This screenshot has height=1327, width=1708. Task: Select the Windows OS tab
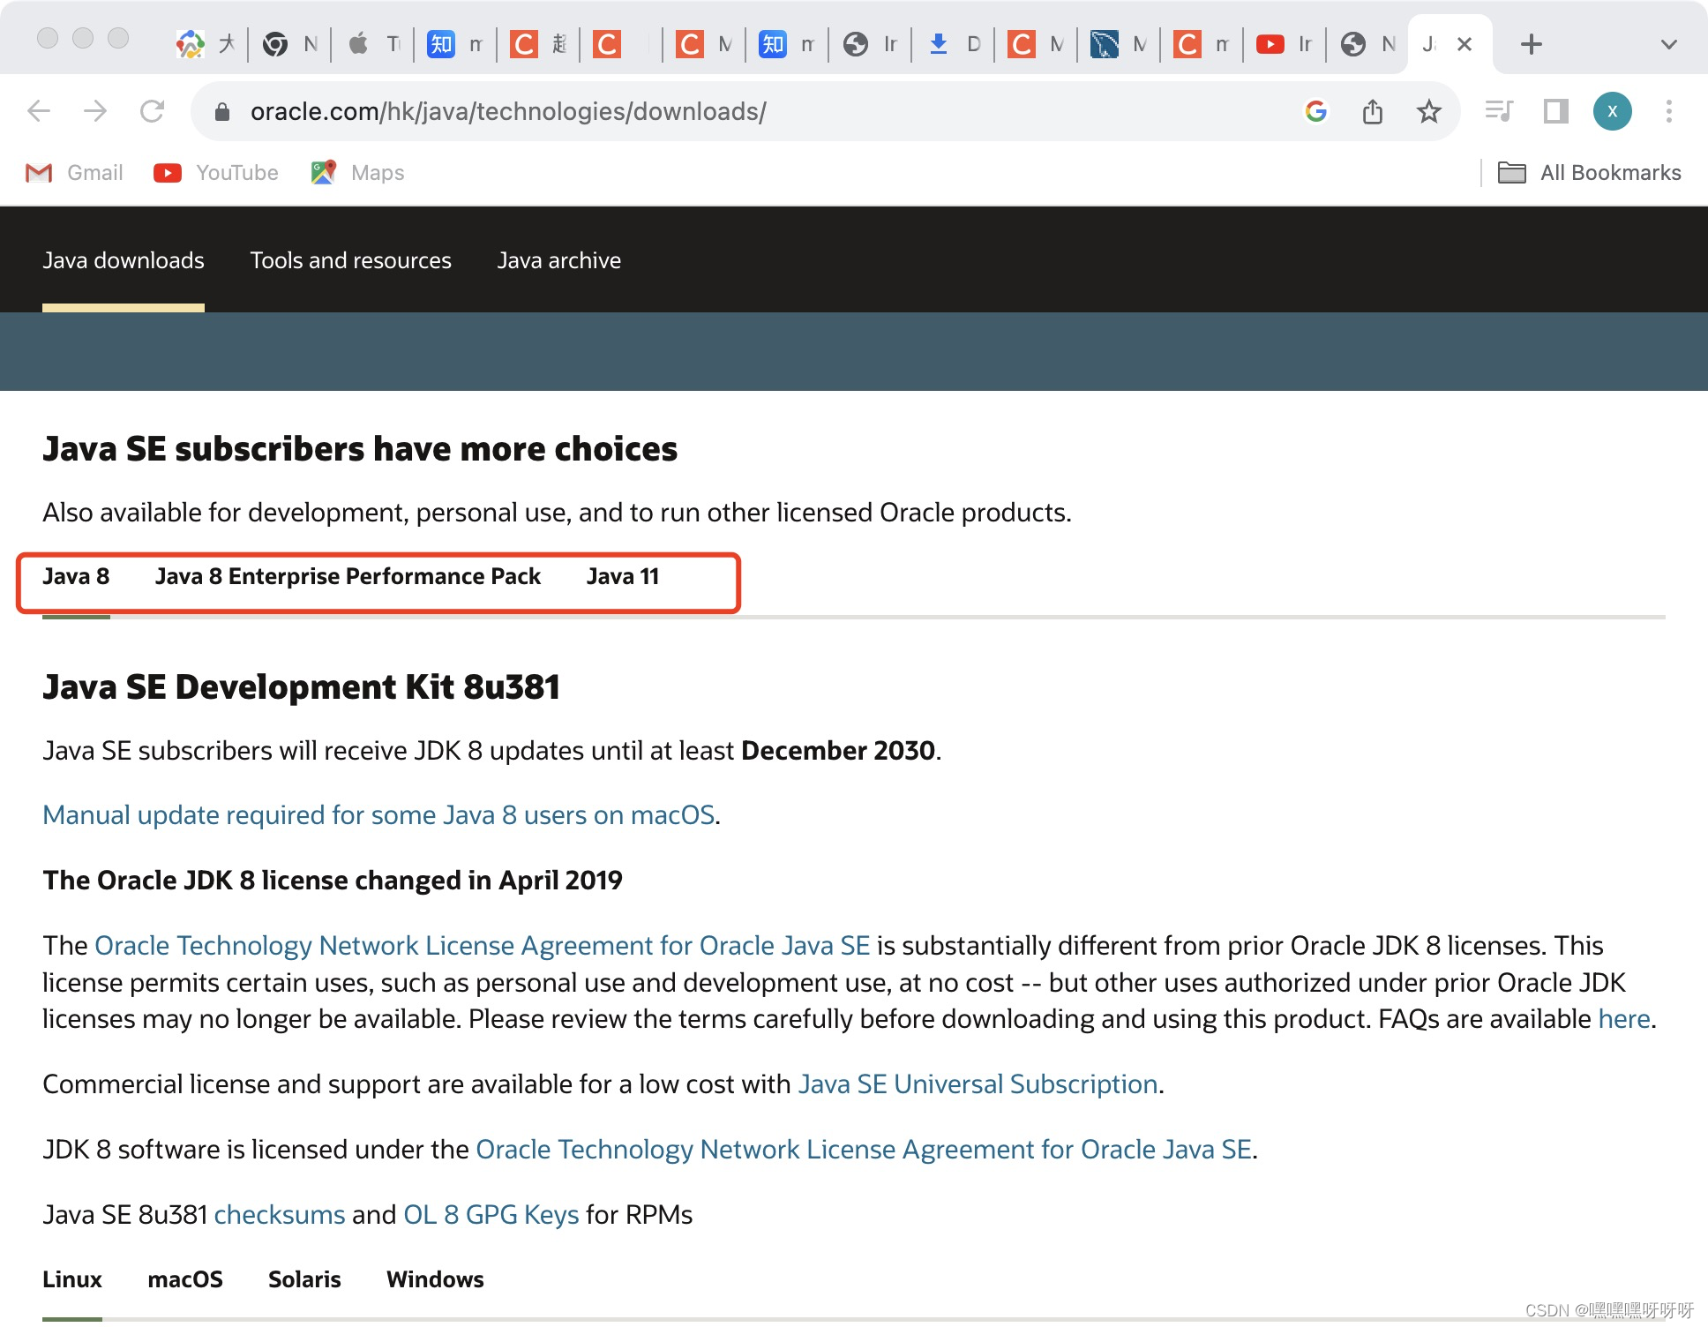tap(435, 1279)
